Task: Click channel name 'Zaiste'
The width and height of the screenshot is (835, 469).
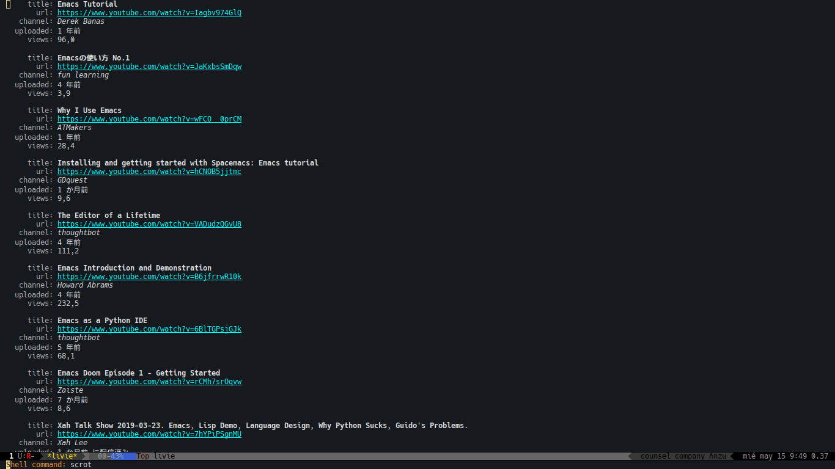Action: [x=70, y=390]
